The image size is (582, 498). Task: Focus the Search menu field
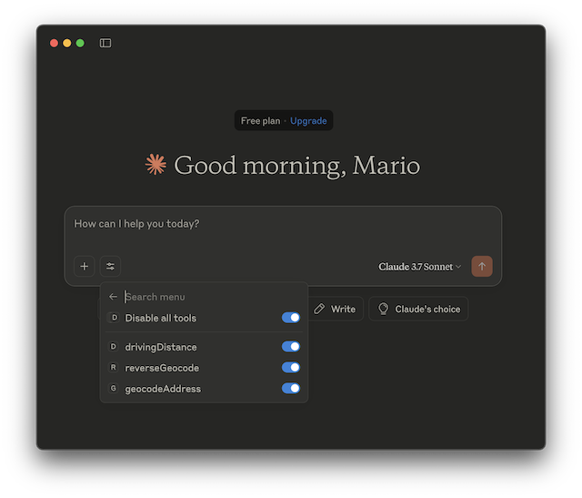pos(212,297)
